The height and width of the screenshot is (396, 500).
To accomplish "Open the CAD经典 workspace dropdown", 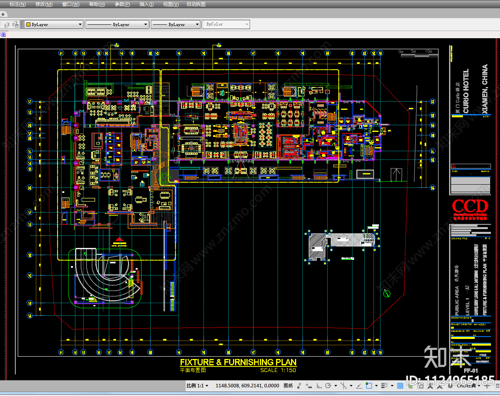I will click(x=469, y=386).
